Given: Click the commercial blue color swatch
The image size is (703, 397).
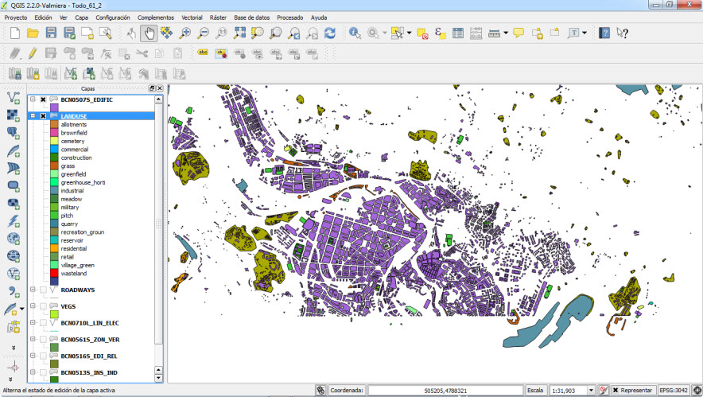Looking at the screenshot, I should (x=54, y=150).
